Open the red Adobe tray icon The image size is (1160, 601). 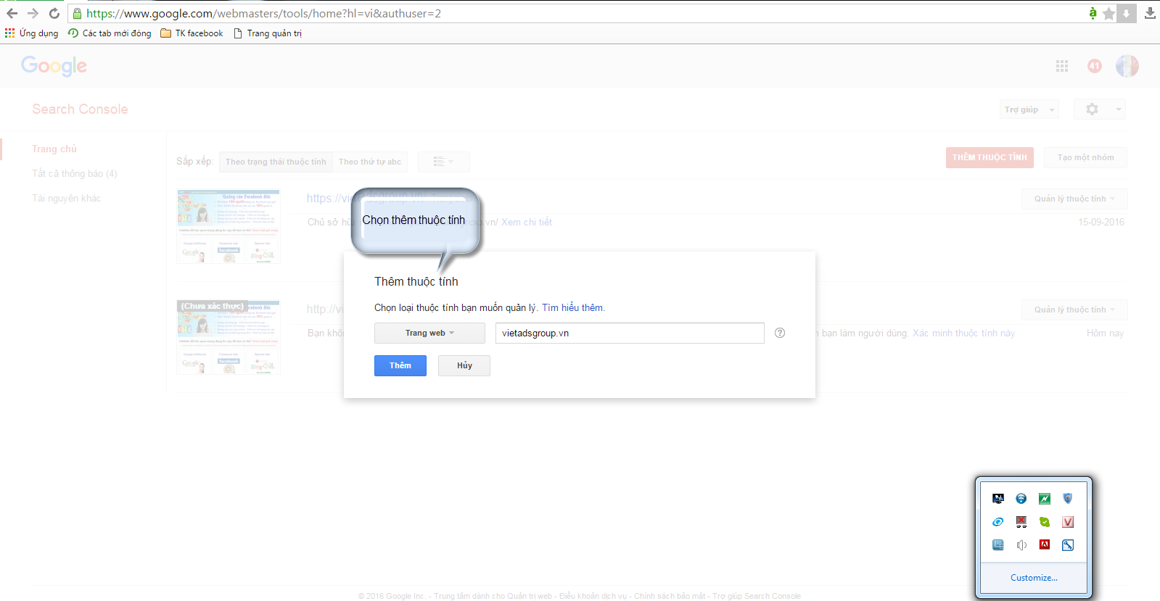[x=1045, y=545]
